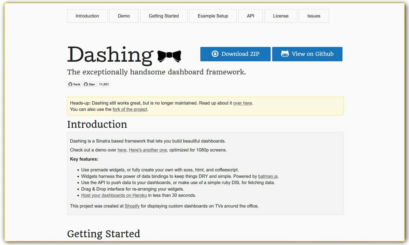Star the Dashing repository
409x245 pixels.
[x=89, y=84]
